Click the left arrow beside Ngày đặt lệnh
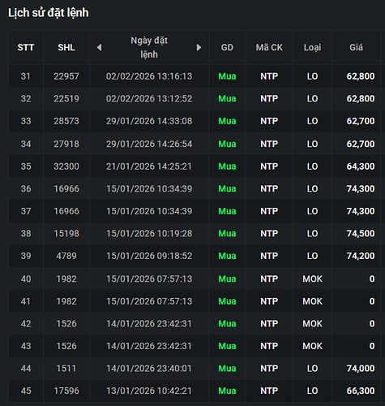 (100, 48)
